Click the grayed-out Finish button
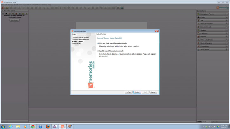Image resolution: width=230 pixels, height=129 pixels. point(145,92)
